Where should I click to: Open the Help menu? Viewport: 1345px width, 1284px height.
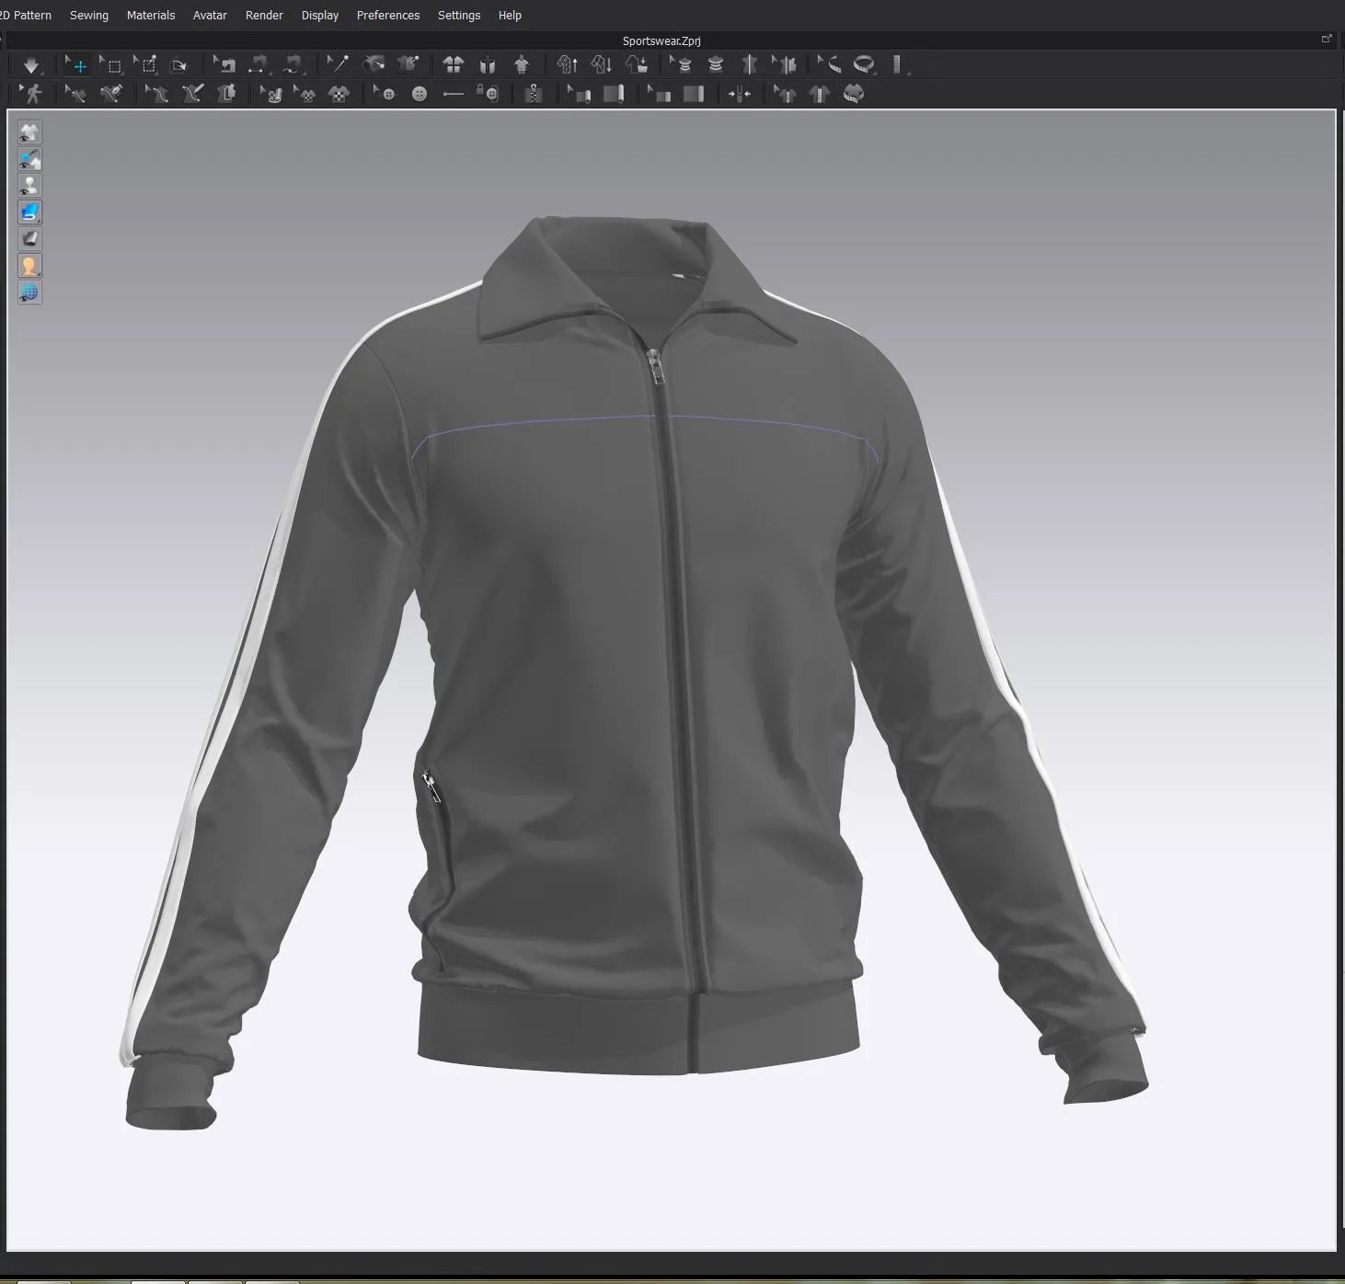click(510, 16)
